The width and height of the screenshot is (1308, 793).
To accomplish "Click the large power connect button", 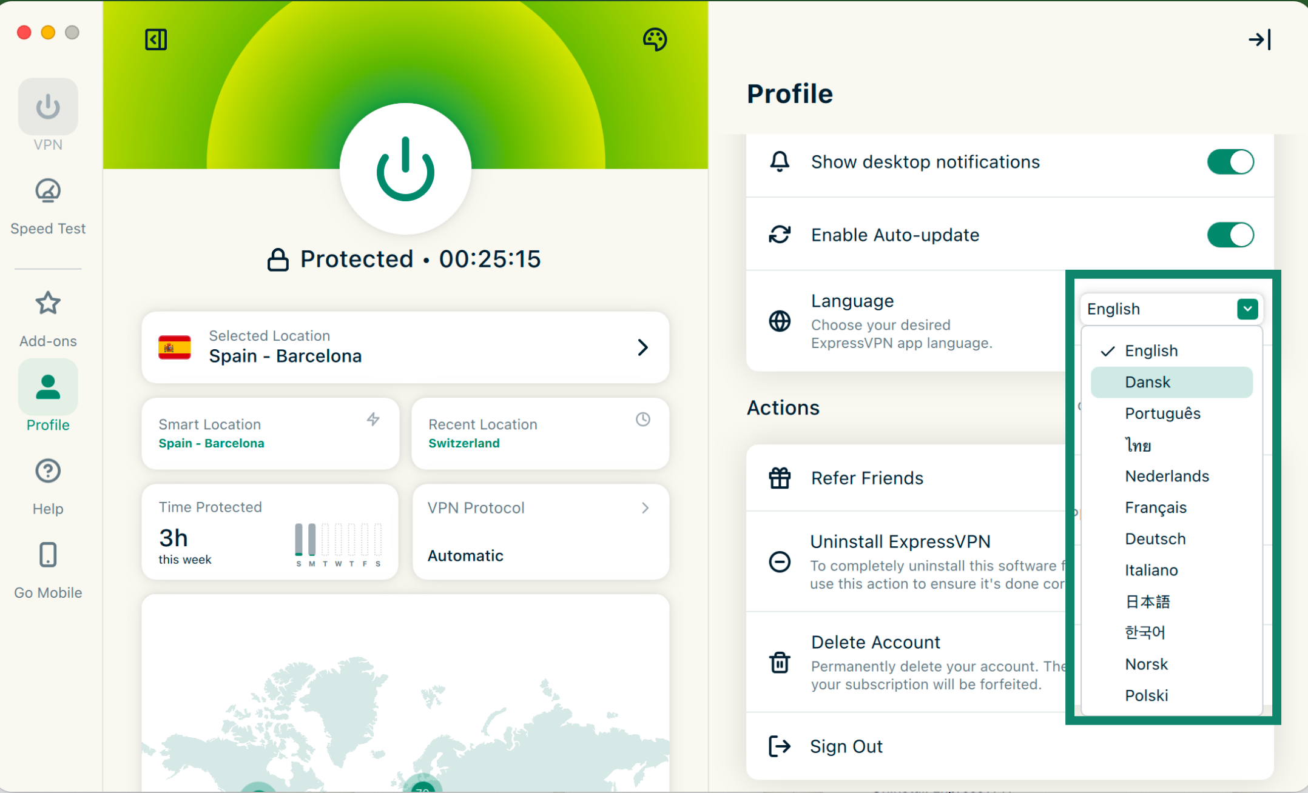I will coord(405,169).
